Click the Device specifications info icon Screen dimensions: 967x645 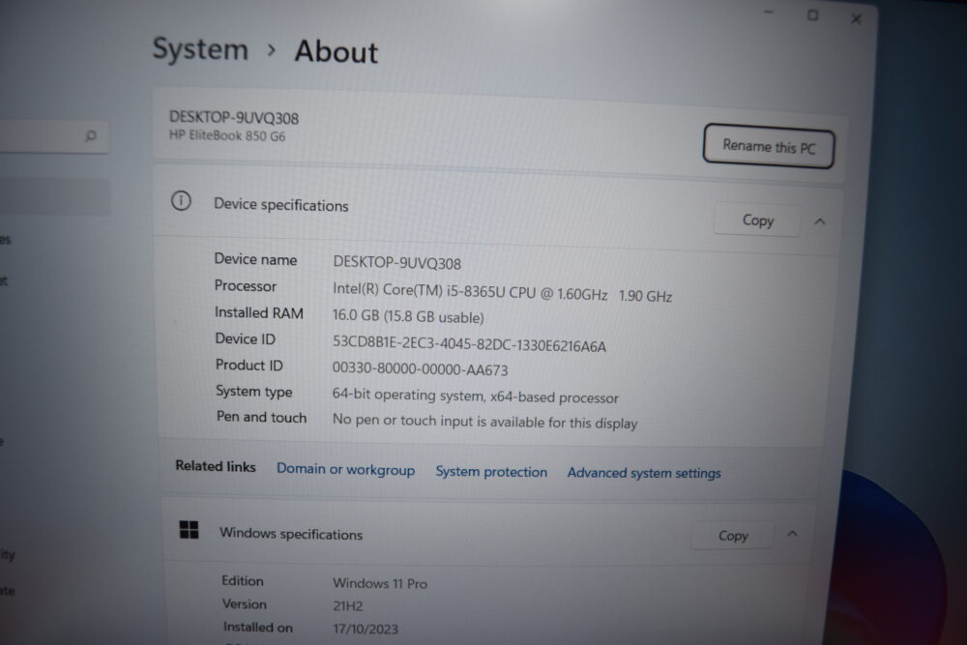182,201
